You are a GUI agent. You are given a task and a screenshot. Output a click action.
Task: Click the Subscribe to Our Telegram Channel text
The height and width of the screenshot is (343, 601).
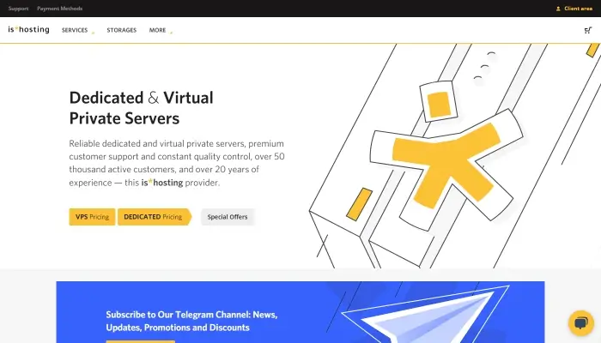[191, 321]
